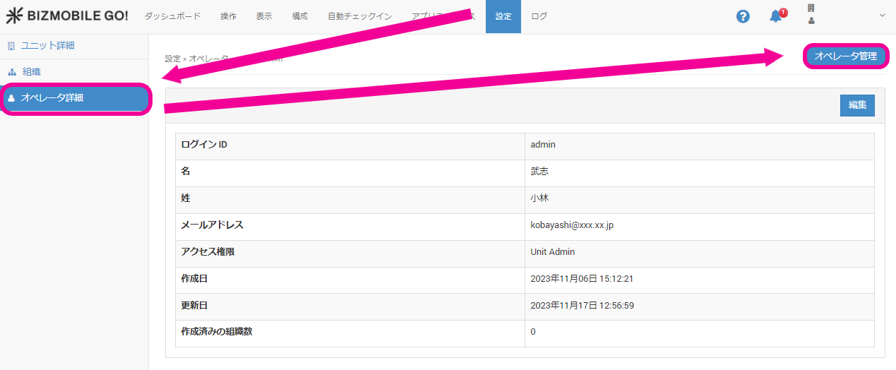
Task: Select the 構成 navigation item
Action: point(300,16)
